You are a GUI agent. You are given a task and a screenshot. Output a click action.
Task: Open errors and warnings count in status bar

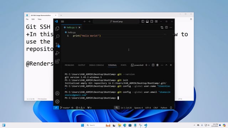point(80,108)
